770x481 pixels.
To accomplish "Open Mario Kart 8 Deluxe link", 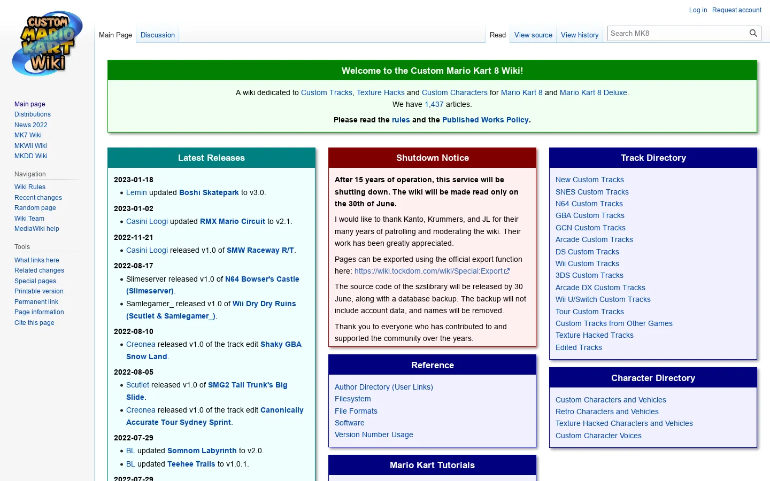I will [594, 92].
